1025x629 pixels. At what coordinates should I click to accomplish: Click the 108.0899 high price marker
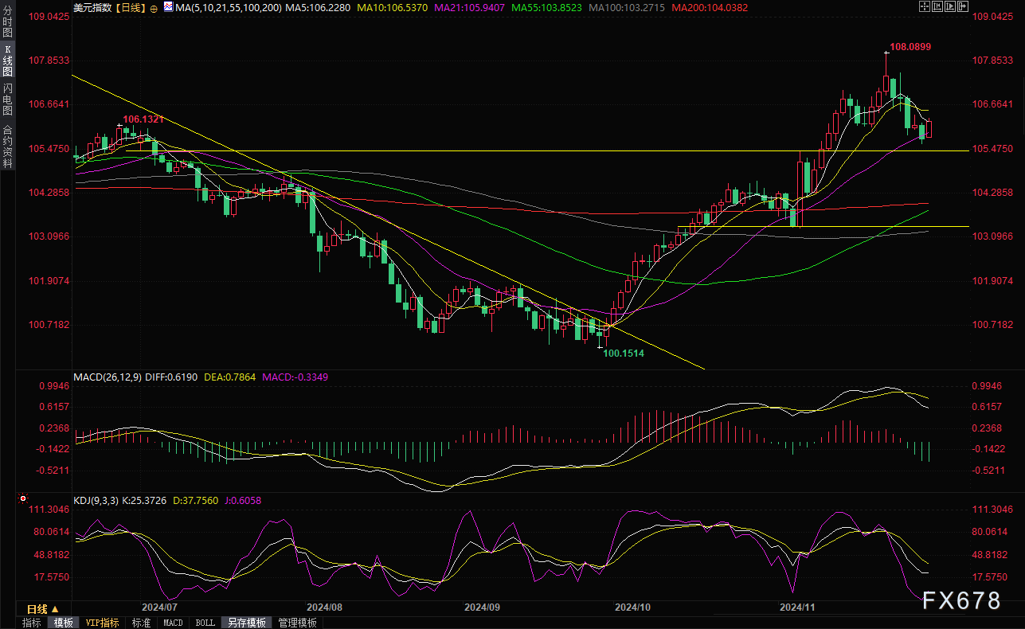point(910,47)
